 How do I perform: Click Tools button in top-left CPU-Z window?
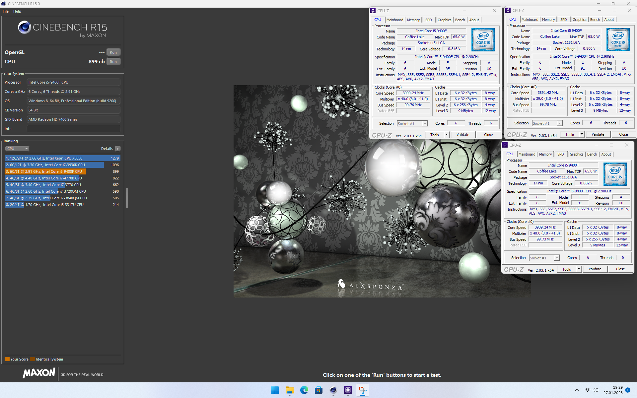[x=435, y=135]
